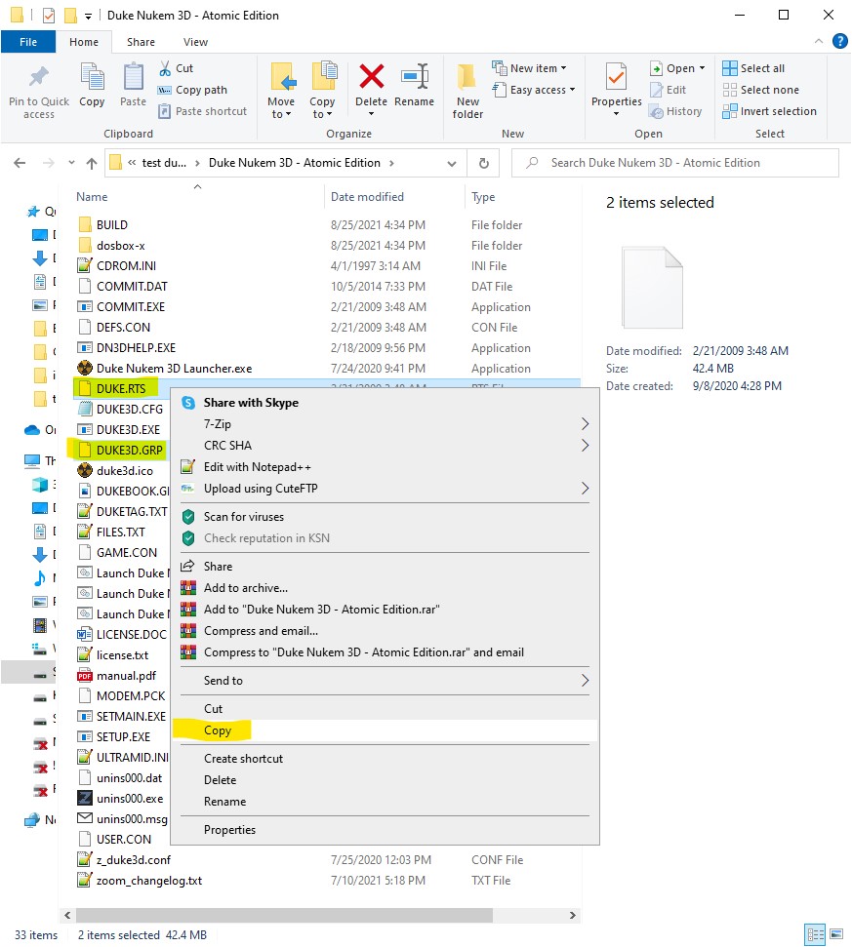Expand the 7-Zip submenu

(x=385, y=424)
